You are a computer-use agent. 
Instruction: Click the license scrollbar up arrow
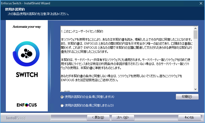195,28
